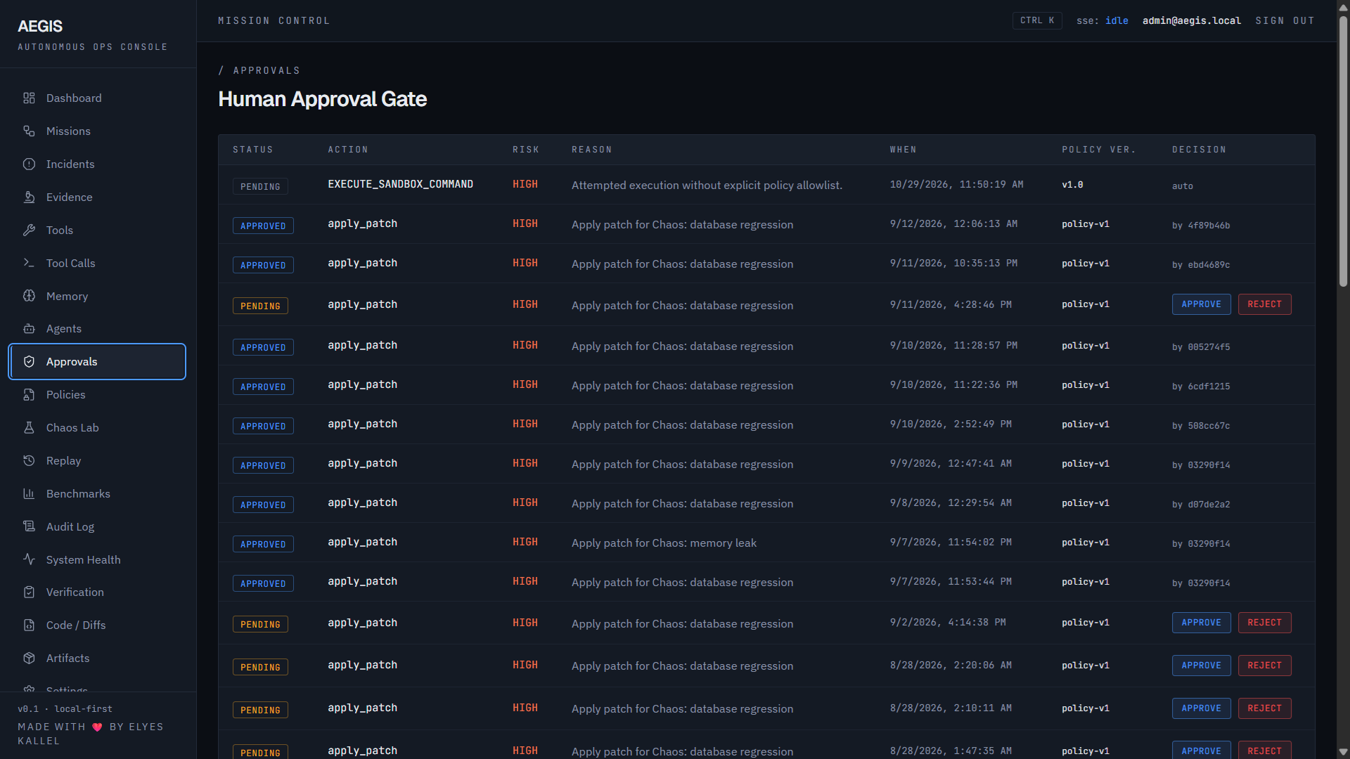
Task: Click the Audit Log icon
Action: coord(29,526)
